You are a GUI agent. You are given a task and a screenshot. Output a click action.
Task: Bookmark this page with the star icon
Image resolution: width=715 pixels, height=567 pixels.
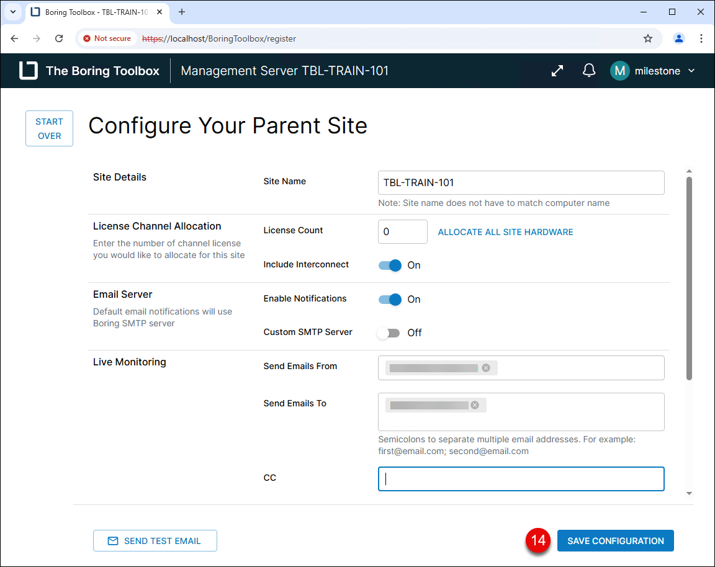(x=648, y=38)
